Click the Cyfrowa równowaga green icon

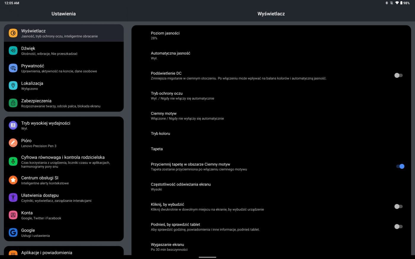13,161
